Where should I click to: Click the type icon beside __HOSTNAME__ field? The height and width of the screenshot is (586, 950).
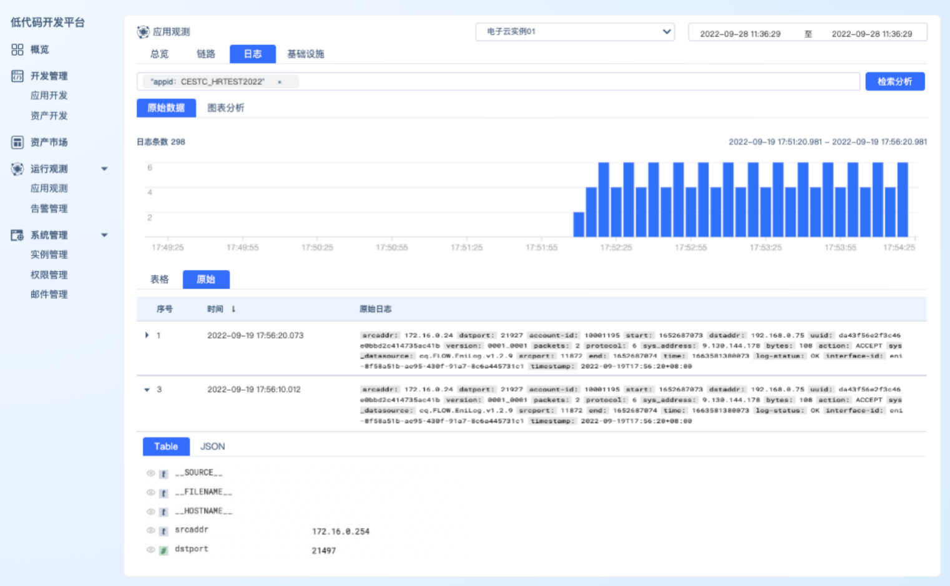click(164, 512)
